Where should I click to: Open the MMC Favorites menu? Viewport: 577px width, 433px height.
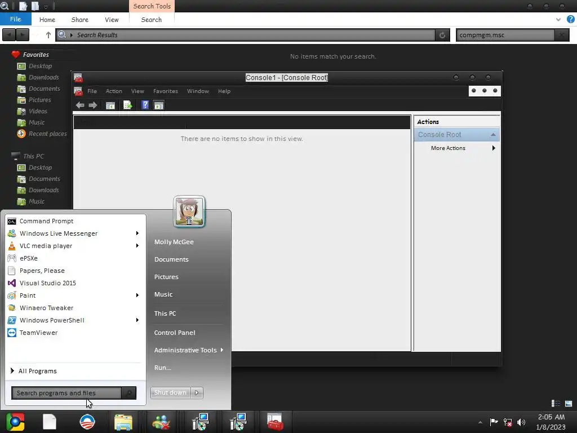tap(166, 91)
